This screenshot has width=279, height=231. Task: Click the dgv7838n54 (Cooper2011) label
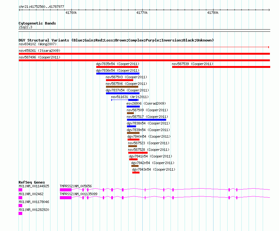pyautogui.click(x=148, y=123)
